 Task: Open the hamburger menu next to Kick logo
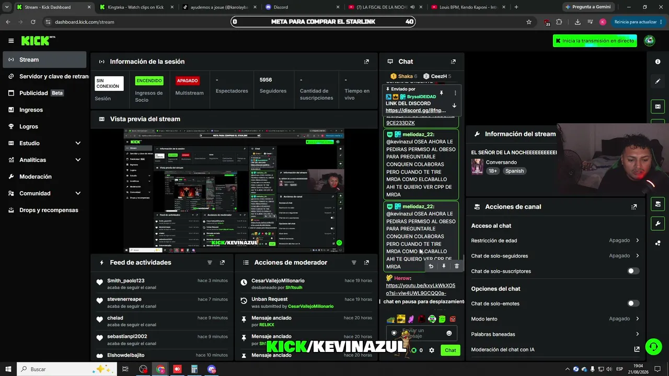point(11,41)
